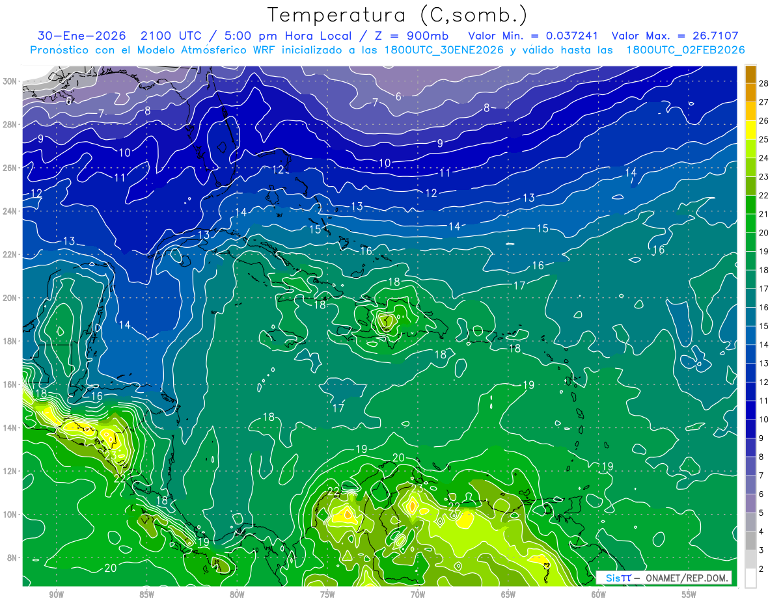
Task: Click the "65W" longitude axis label
Action: (x=508, y=595)
